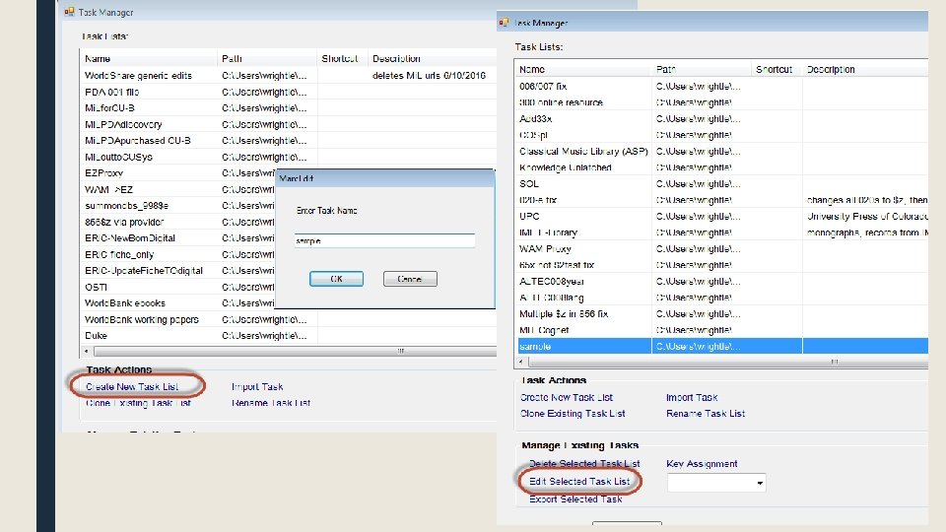Select 'Multiple $z in 856 fix' row

pos(722,313)
